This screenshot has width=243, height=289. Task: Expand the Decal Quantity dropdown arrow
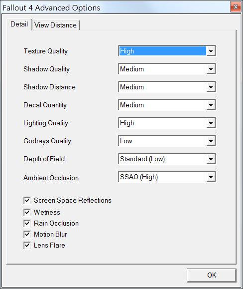[x=211, y=105]
